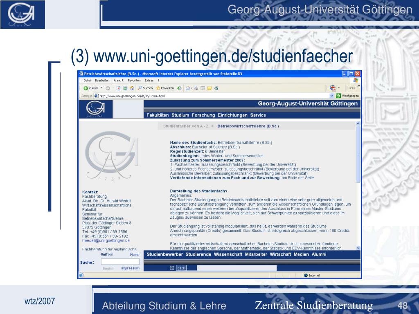This screenshot has width=419, height=314.
Task: Click the Mail envelope icon
Action: (188, 88)
